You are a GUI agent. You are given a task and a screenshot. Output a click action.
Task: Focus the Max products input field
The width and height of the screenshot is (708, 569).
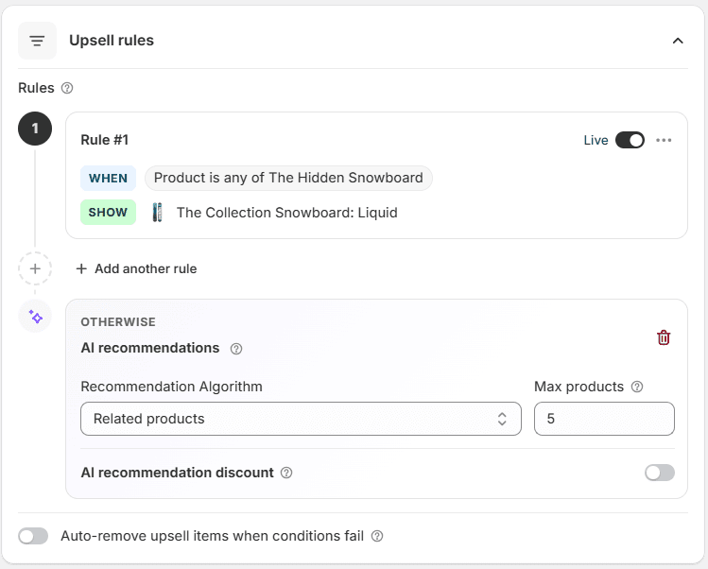tap(604, 419)
